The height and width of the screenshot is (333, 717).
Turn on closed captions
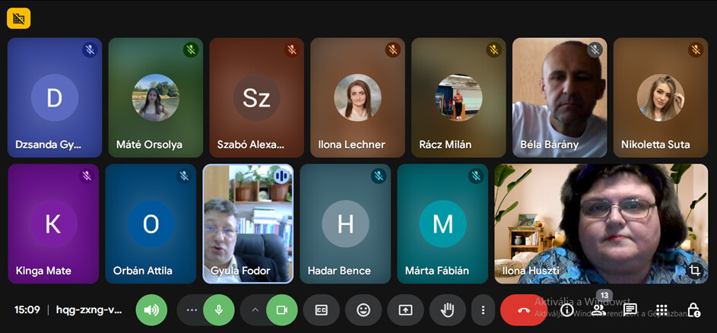tap(322, 310)
